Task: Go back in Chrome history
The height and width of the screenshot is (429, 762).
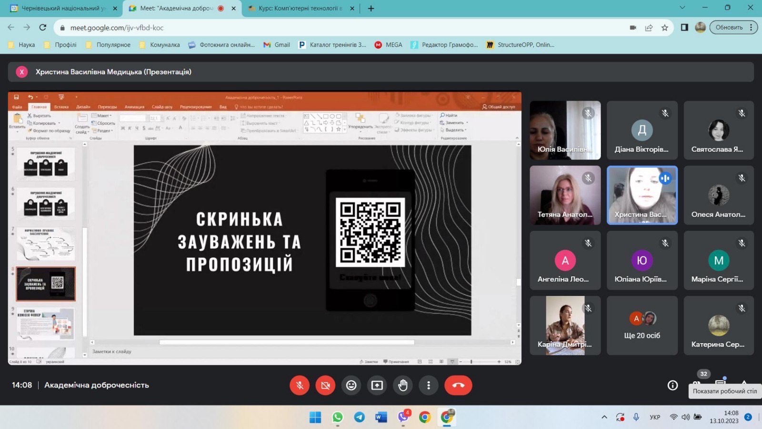Action: pyautogui.click(x=11, y=28)
